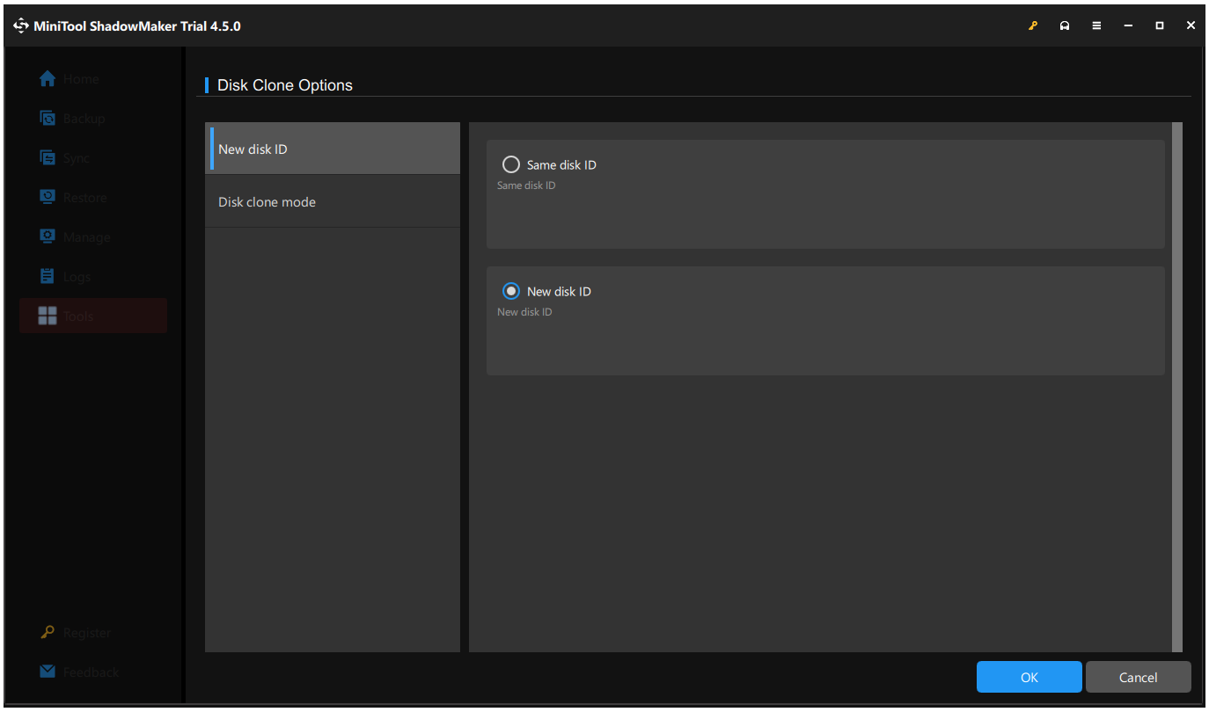This screenshot has height=712, width=1209.
Task: Select the Tools grid icon in sidebar
Action: click(x=48, y=316)
